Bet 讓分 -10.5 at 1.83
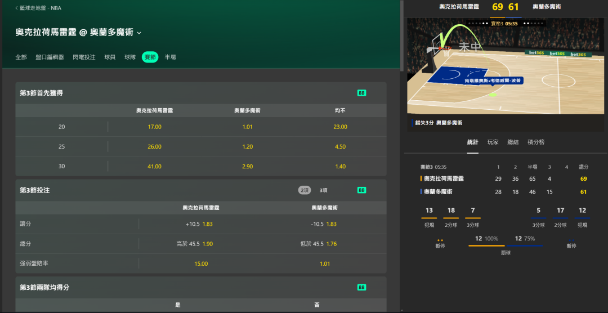This screenshot has height=313, width=608. point(325,224)
